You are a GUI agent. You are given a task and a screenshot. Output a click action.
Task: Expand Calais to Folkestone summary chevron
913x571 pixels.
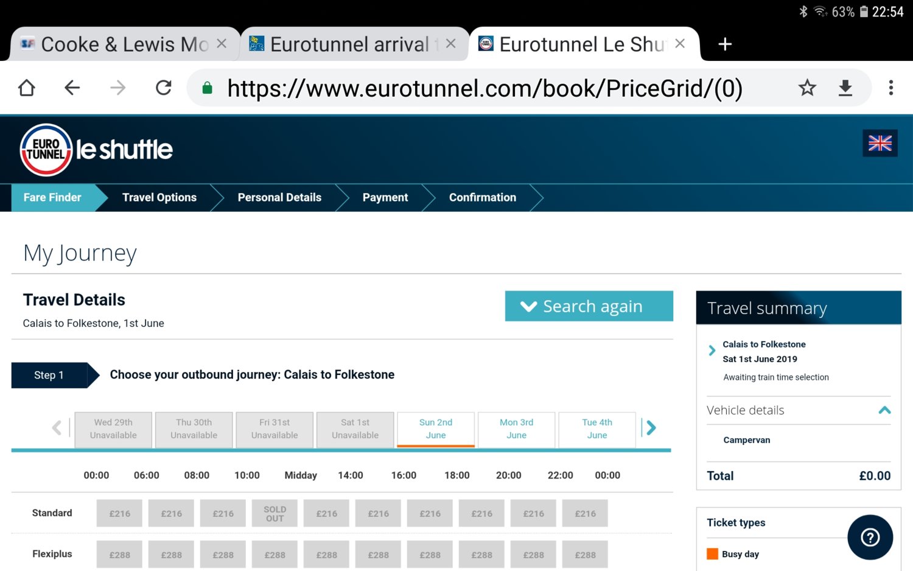tap(712, 351)
